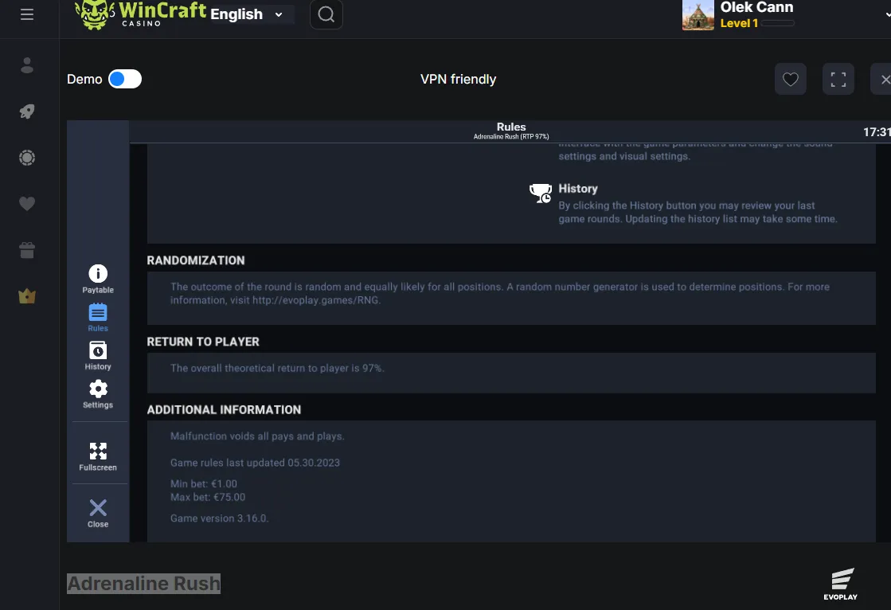Toggle the Demo mode switch

[x=125, y=79]
